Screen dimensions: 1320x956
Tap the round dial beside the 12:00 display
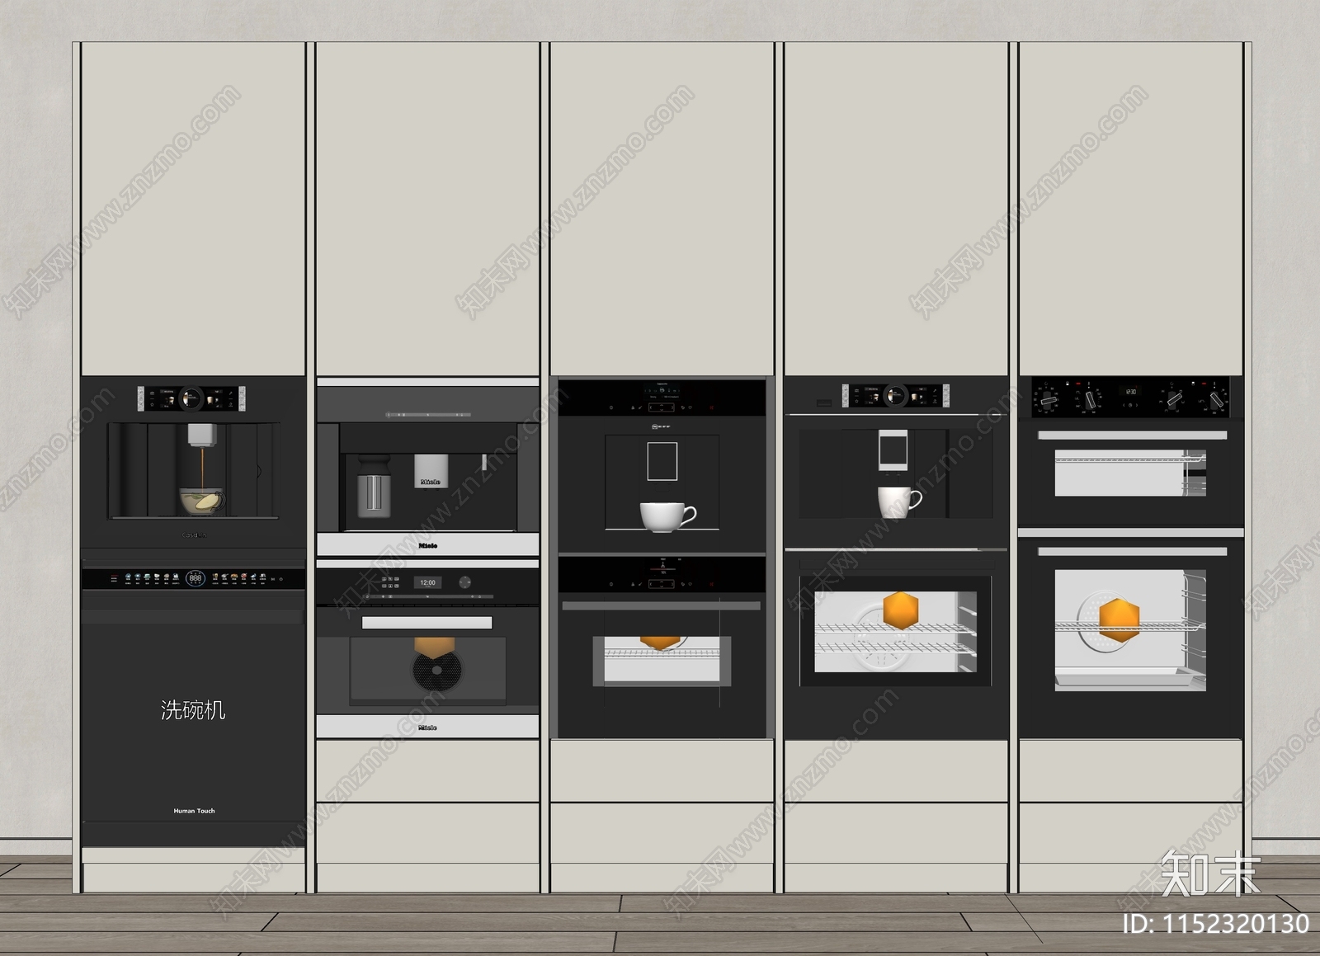pos(464,582)
